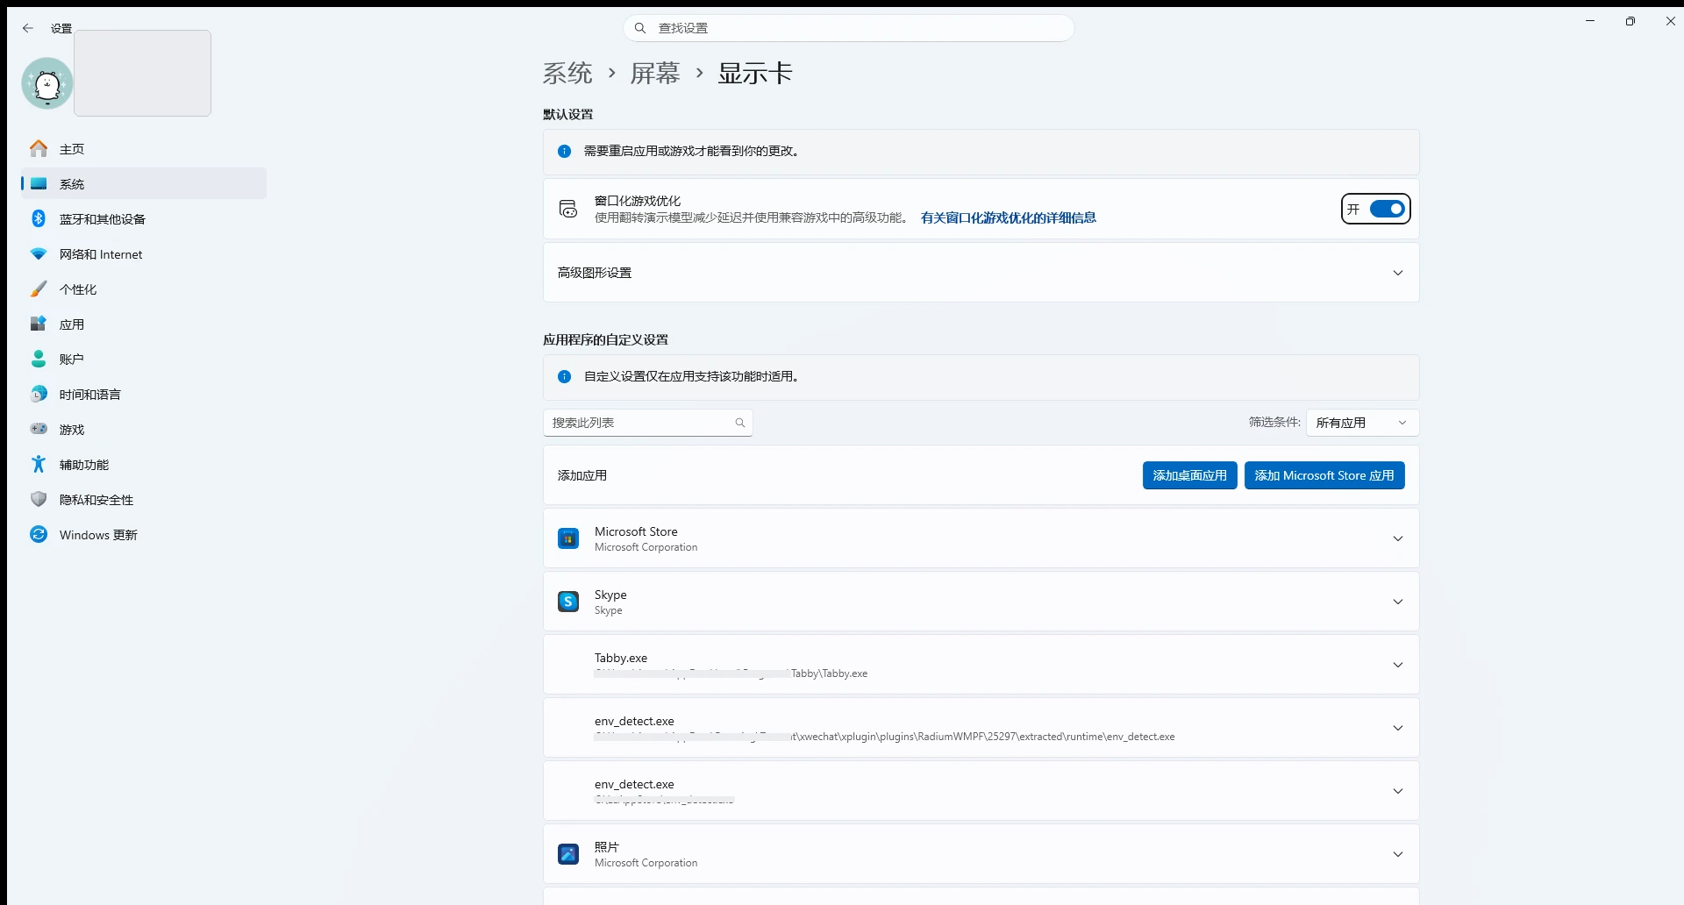Click the Microsoft Store app icon
The height and width of the screenshot is (905, 1684).
(568, 538)
